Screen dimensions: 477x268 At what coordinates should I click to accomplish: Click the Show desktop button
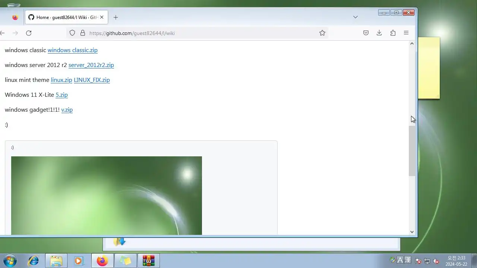(x=474, y=261)
